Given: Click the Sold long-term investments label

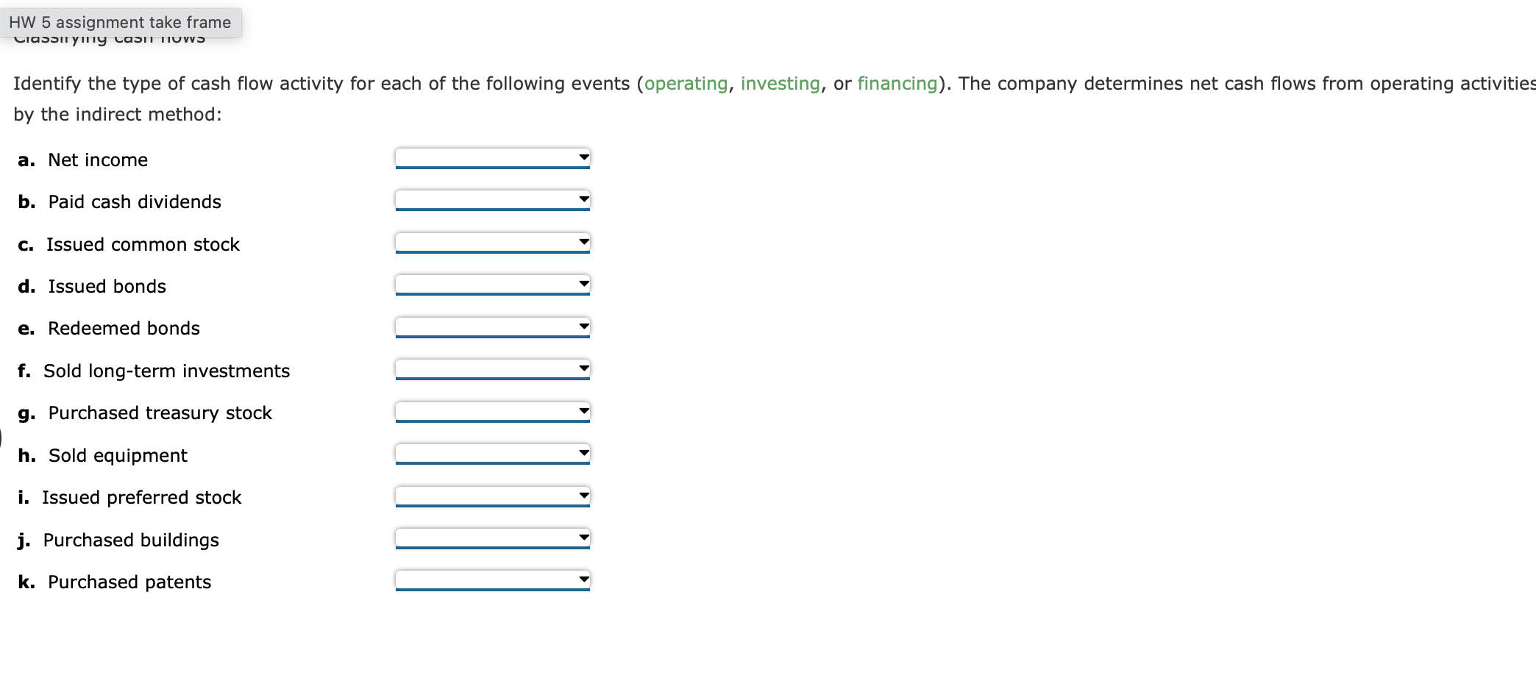Looking at the screenshot, I should point(166,371).
